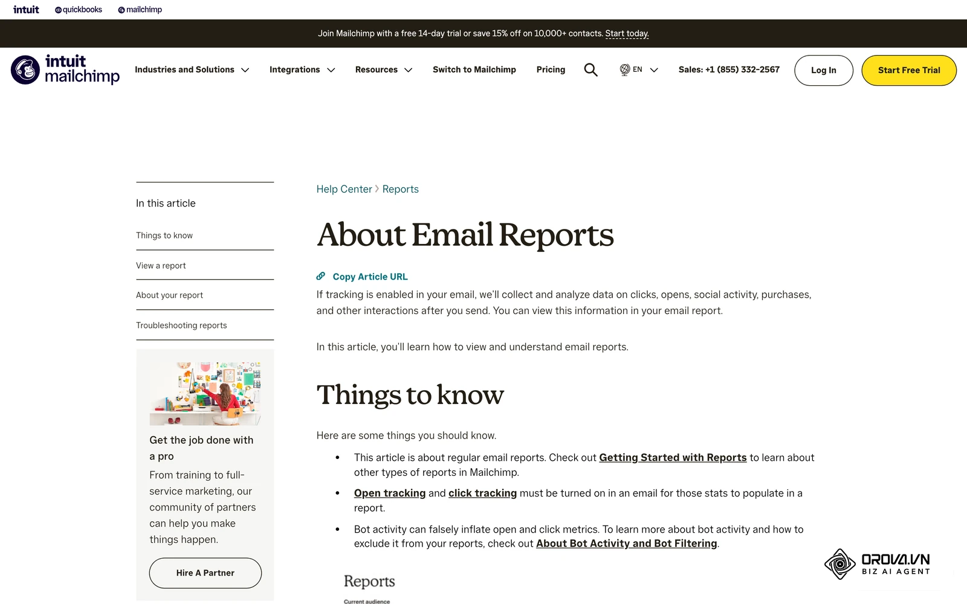Click the partner promo image thumbnail
The height and width of the screenshot is (604, 967).
pos(205,394)
